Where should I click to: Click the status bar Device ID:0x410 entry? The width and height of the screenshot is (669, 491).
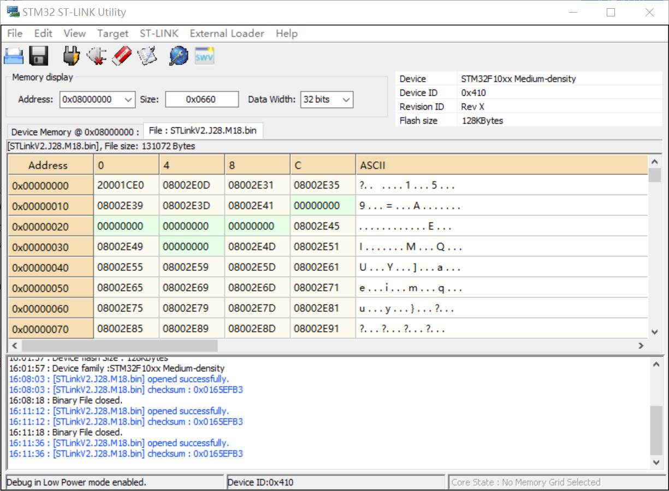point(336,482)
